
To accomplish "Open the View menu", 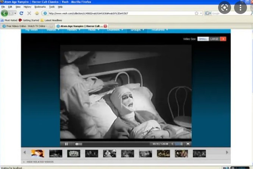I will [18, 7].
